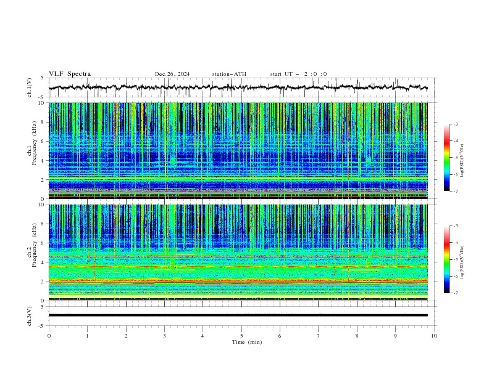
Task: Click the date "Dec. 26, 2024"
Action: [172, 74]
